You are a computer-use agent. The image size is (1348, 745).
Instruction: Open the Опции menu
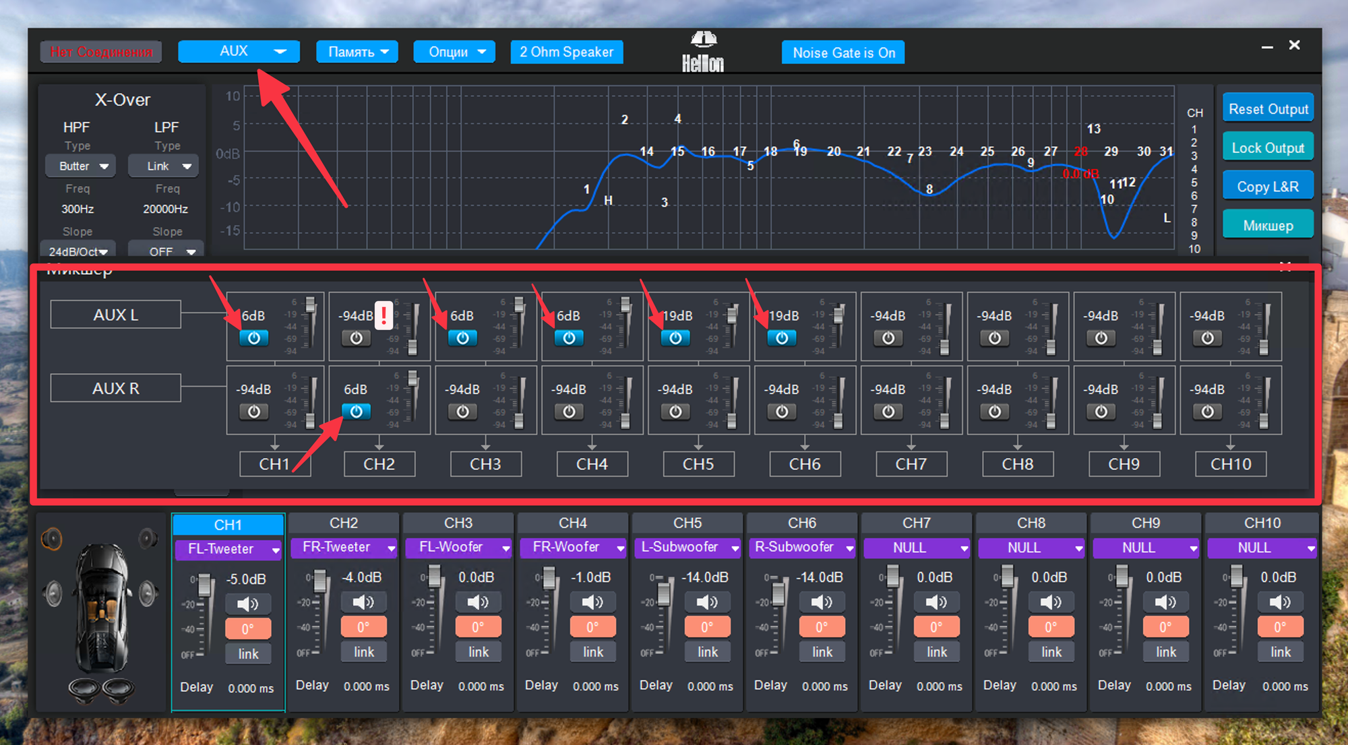tap(454, 52)
